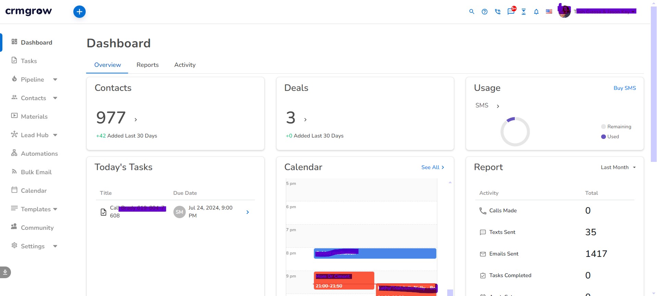Open the text messages icon

(x=511, y=12)
